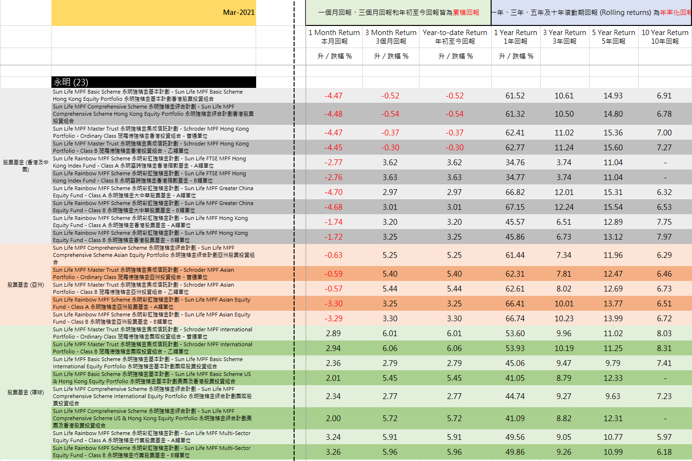Click the 永明 (23) section header
The width and height of the screenshot is (692, 461).
click(154, 82)
